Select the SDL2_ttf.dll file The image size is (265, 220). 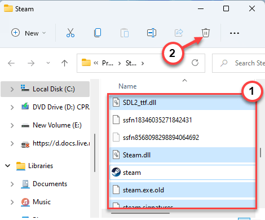pos(182,103)
